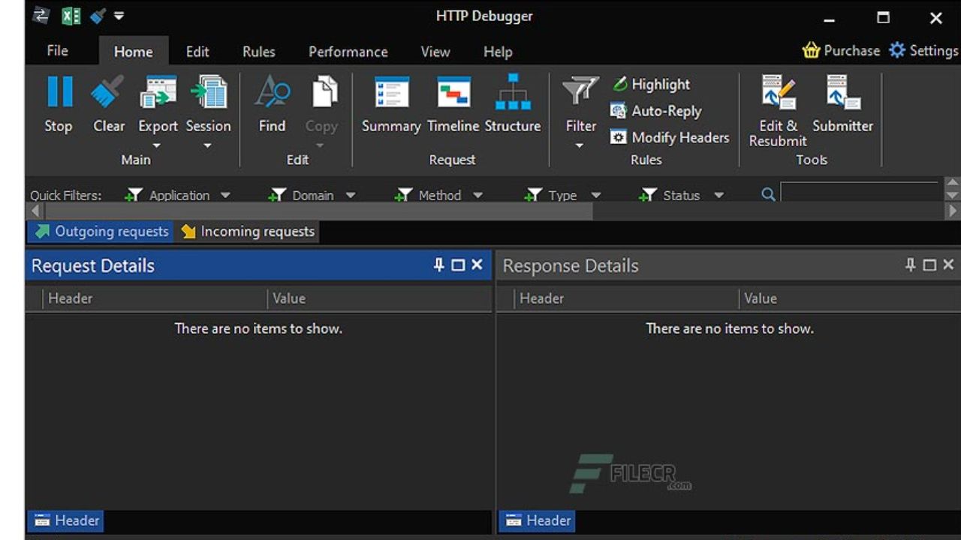Click Header column in Response Details
Viewport: 961px width, 540px height.
(x=626, y=298)
